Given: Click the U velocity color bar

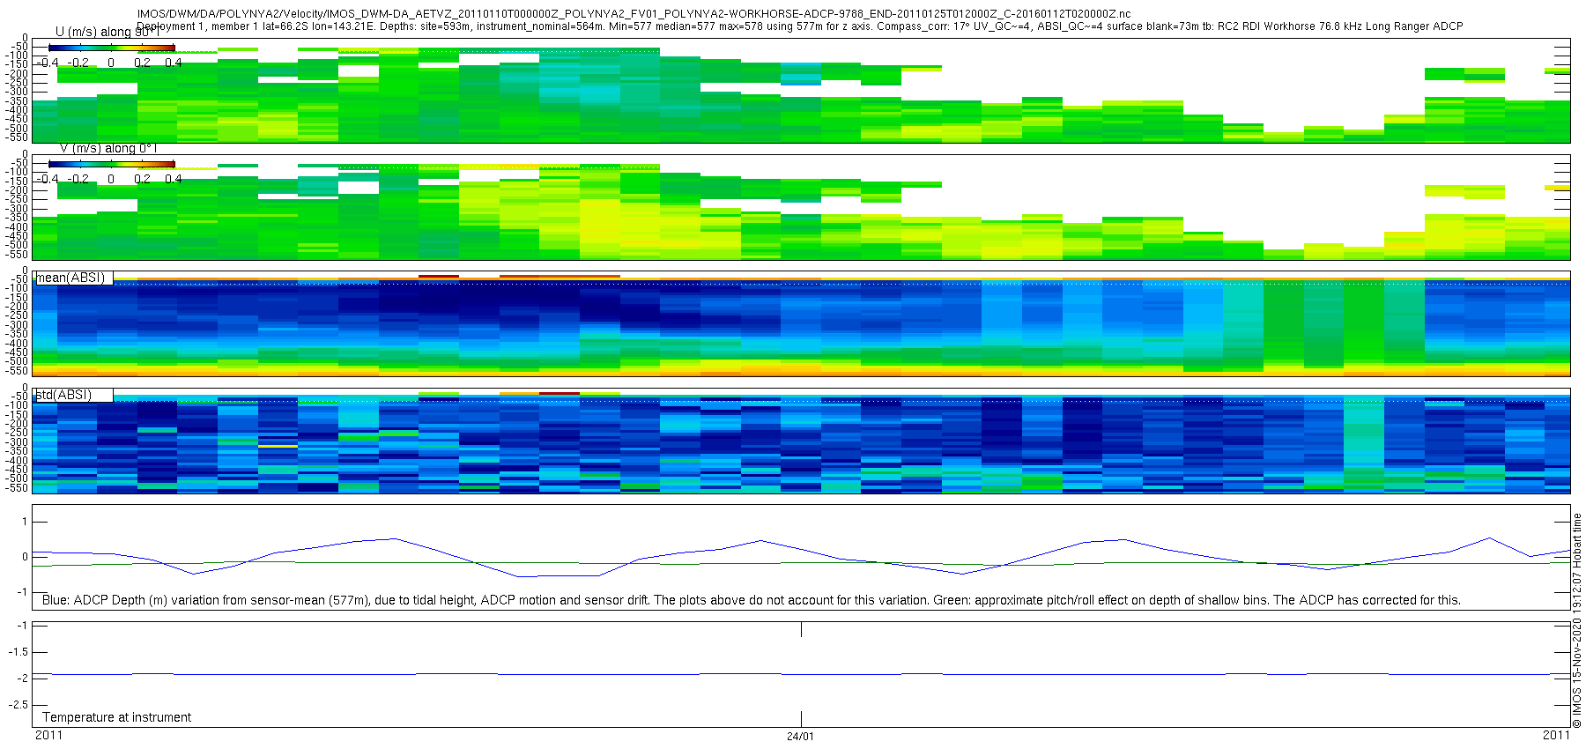Looking at the screenshot, I should 111,48.
